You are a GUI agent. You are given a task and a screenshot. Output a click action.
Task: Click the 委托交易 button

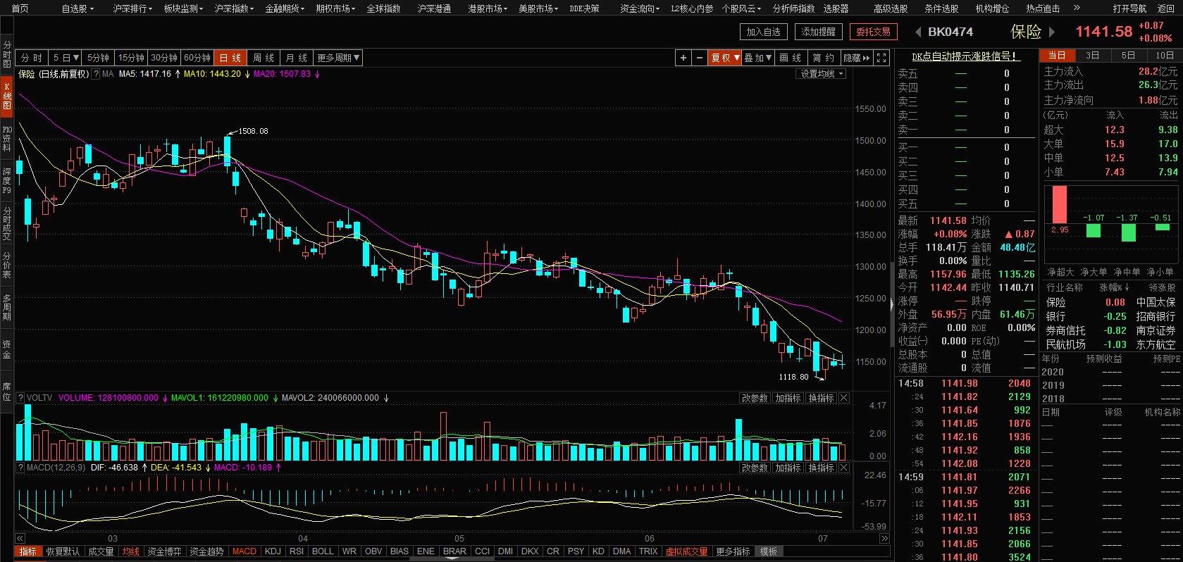874,32
